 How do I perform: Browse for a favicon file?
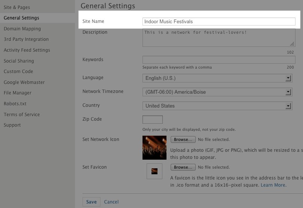click(183, 167)
